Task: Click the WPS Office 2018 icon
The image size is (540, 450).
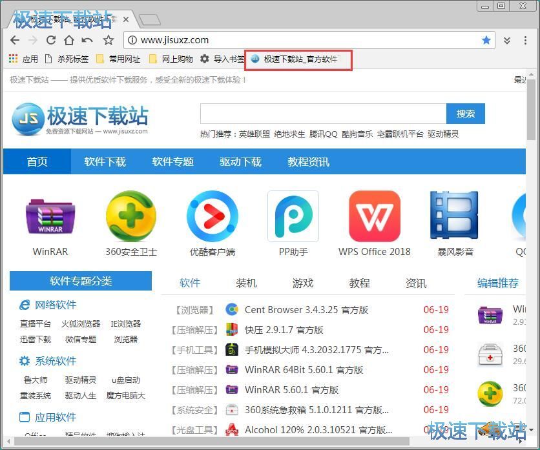Action: (375, 216)
